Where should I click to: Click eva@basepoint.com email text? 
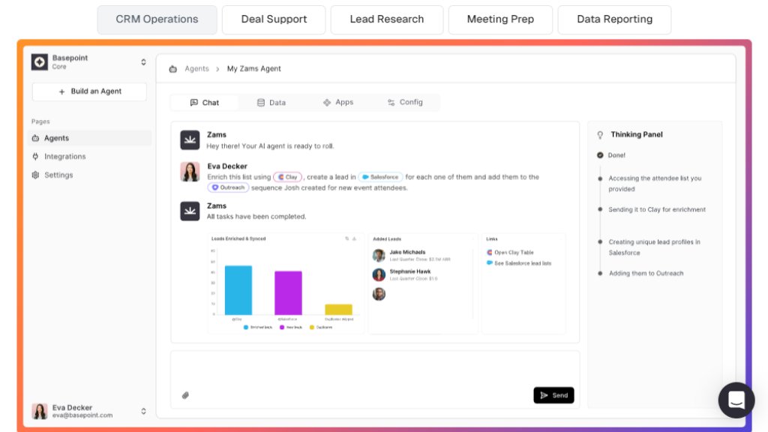tap(82, 415)
